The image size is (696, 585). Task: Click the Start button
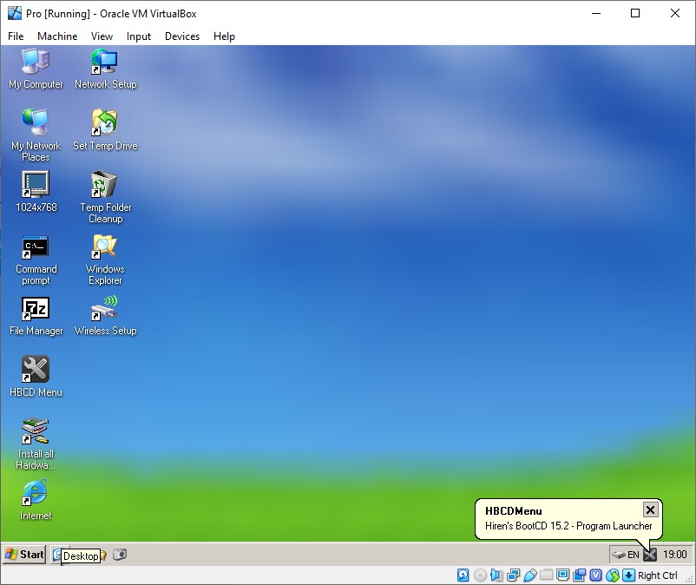click(24, 555)
